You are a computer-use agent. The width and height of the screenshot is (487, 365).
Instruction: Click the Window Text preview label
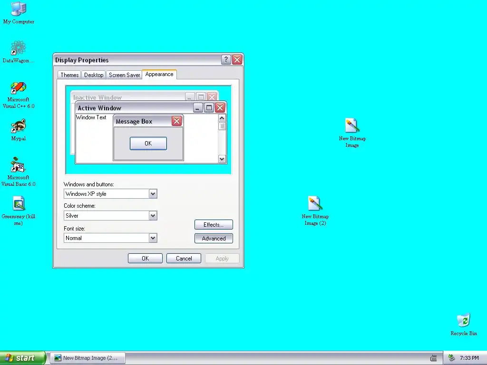[x=91, y=117]
